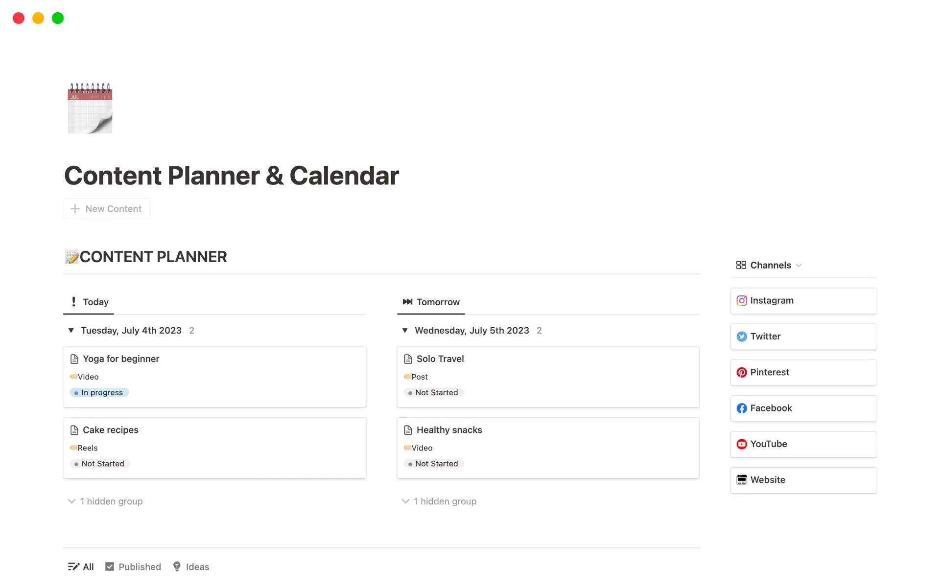
Task: Toggle the In progress status on Yoga for beginner
Action: (99, 392)
